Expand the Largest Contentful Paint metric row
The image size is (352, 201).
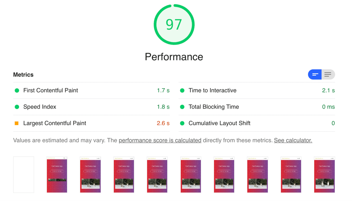point(91,123)
